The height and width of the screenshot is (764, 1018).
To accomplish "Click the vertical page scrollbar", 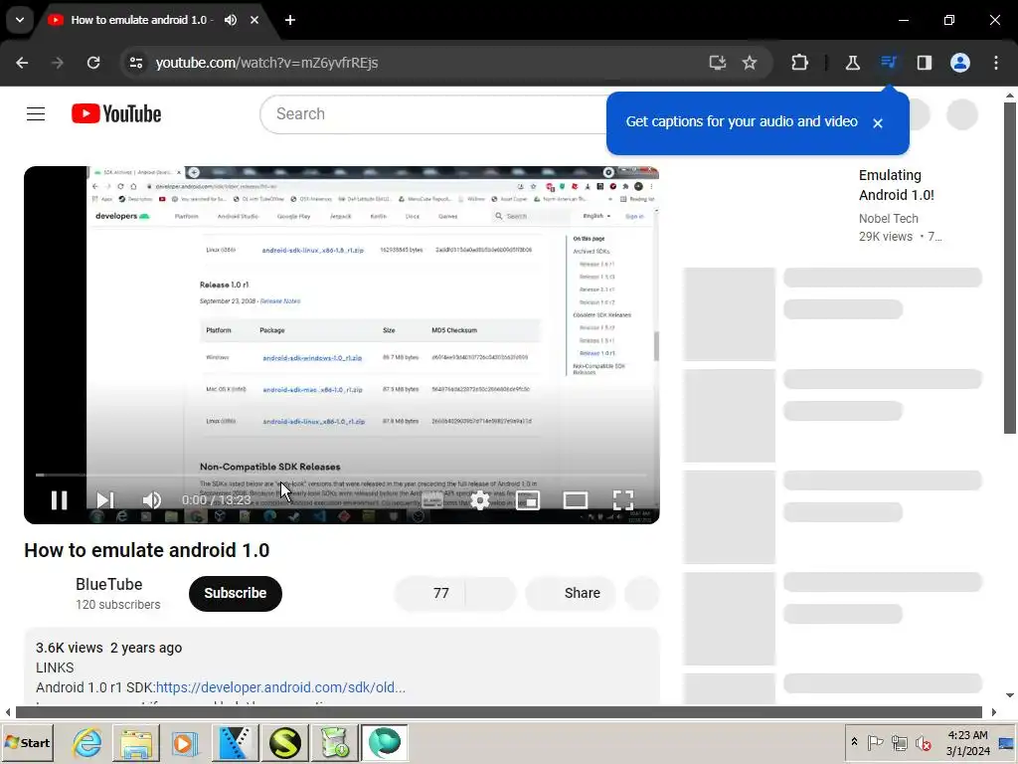I will [x=1010, y=268].
